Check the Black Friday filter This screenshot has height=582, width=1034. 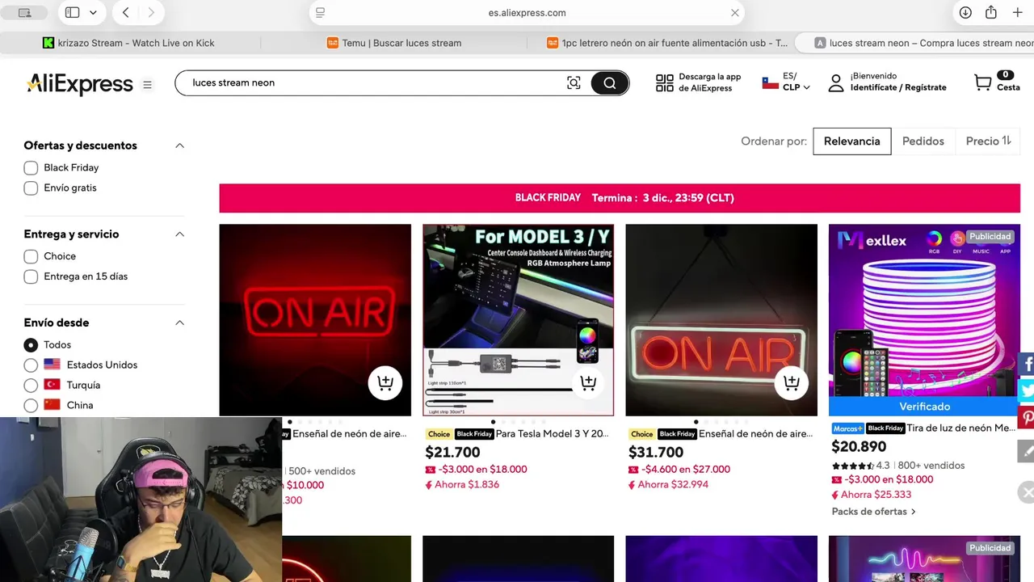click(31, 168)
